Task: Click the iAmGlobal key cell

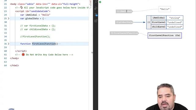Action: (x=159, y=18)
